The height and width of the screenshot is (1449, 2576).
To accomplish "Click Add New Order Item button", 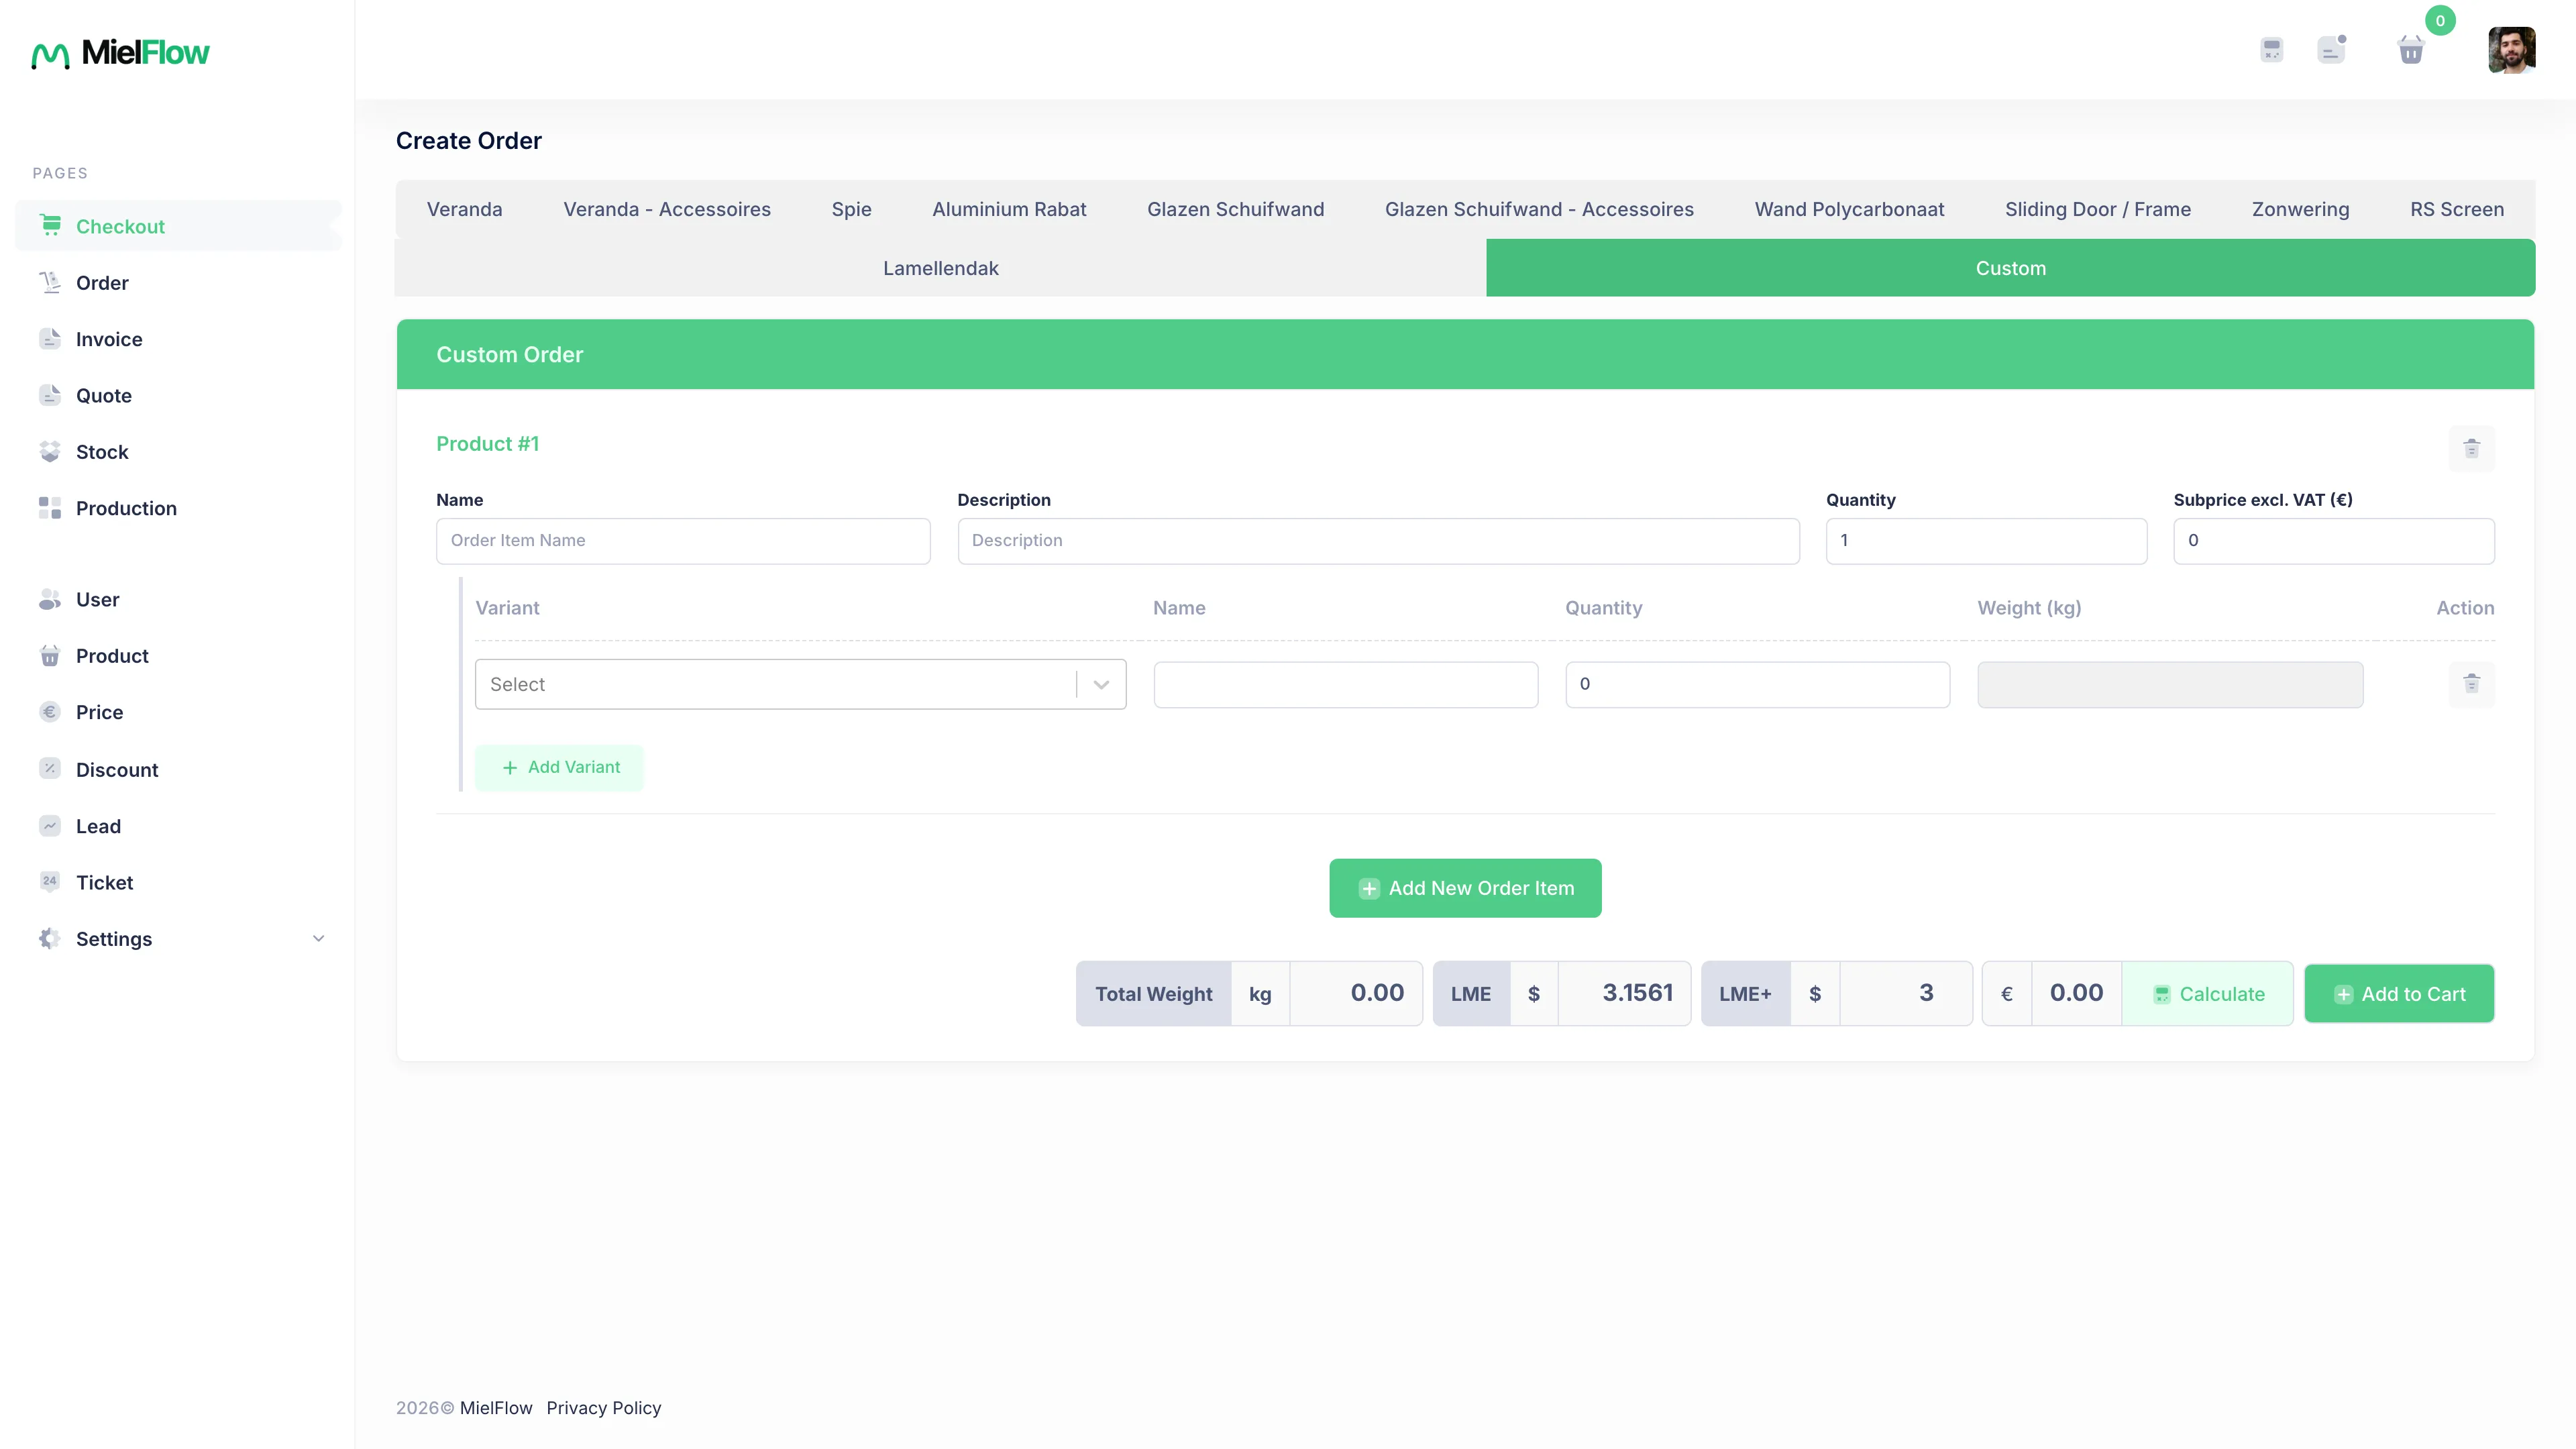I will click(1465, 888).
